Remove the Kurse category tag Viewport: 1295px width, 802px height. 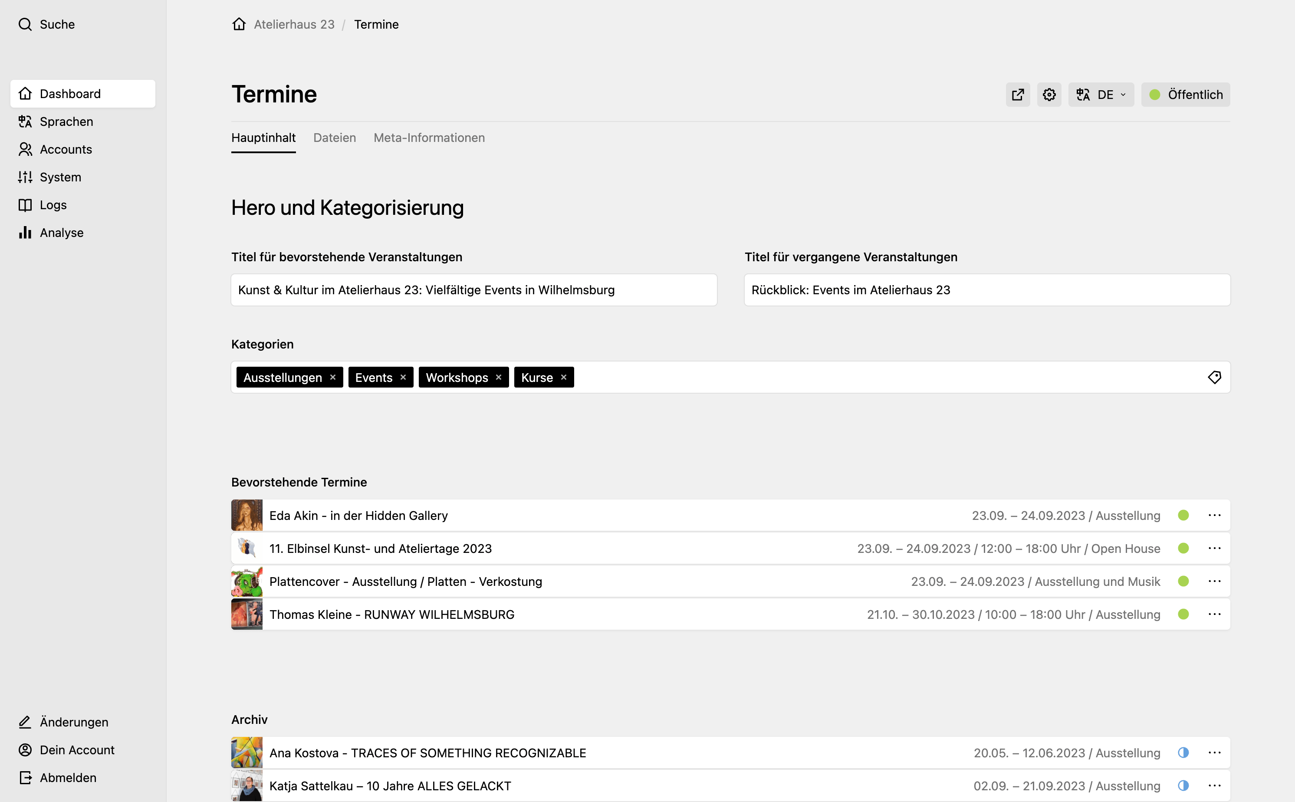[564, 377]
